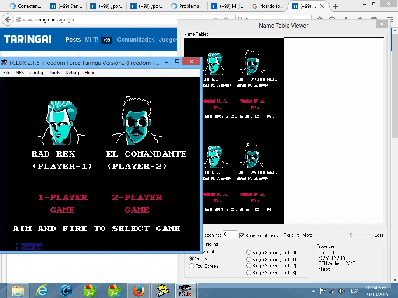Open the blue smiley C app in taskbar
The image size is (398, 298).
66,291
